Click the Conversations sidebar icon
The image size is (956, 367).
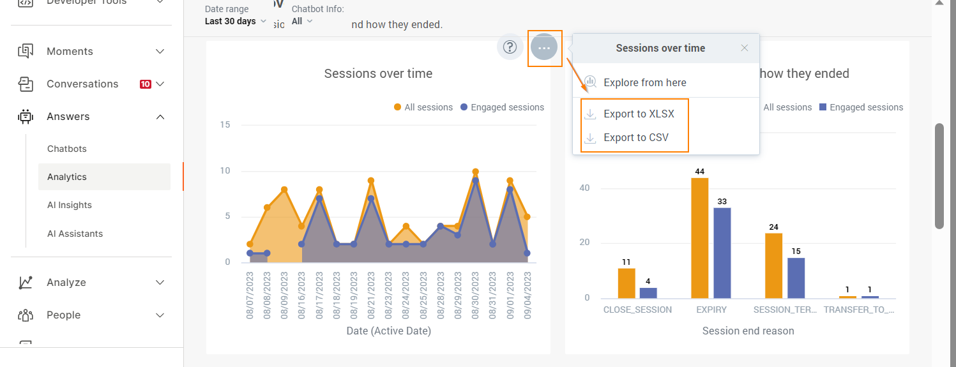26,84
